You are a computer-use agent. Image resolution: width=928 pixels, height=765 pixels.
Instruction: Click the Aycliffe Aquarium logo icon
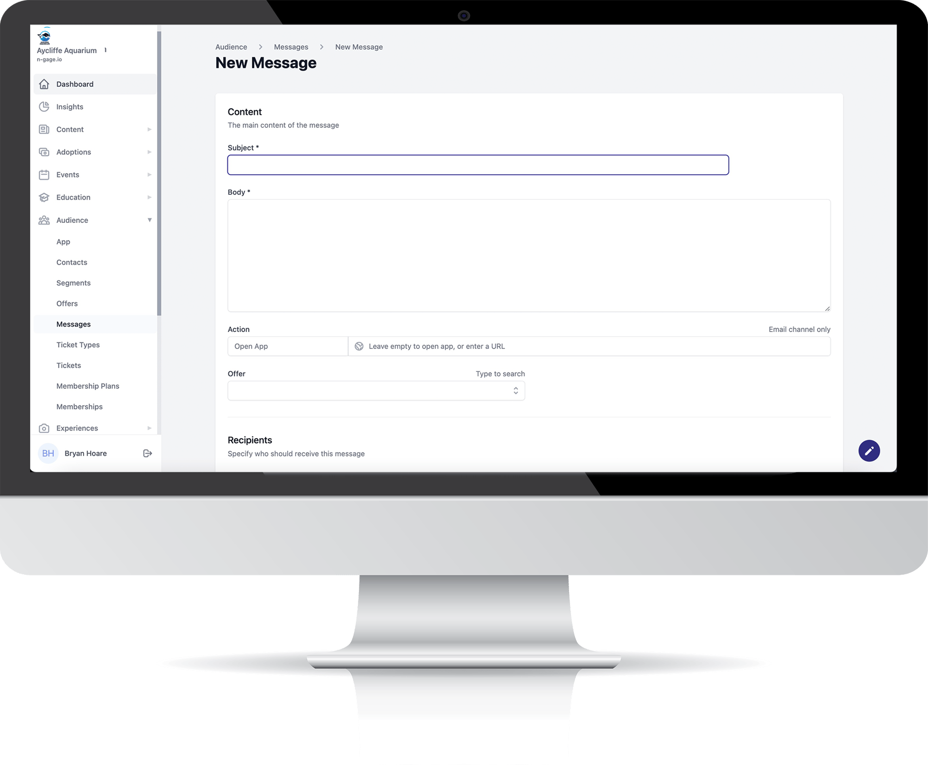point(44,37)
